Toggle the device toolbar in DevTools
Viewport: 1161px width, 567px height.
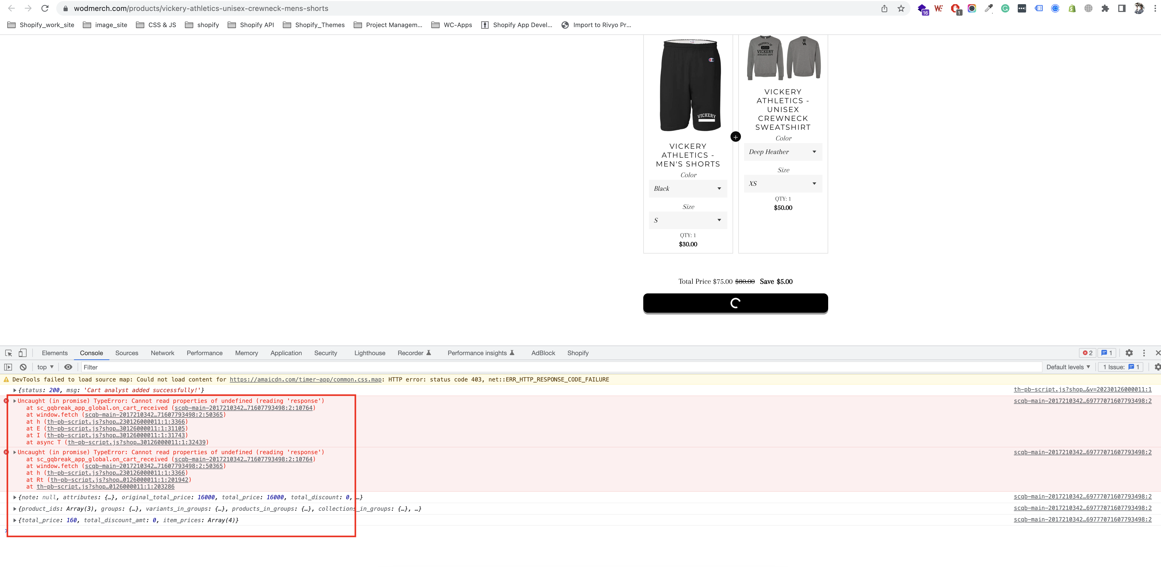point(23,353)
